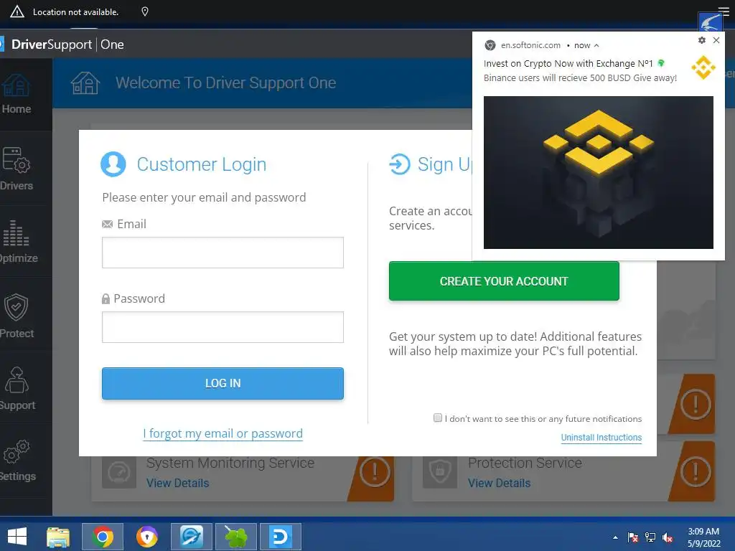Open the Uninstall Instructions link
Screen dimensions: 735x551
(601, 437)
